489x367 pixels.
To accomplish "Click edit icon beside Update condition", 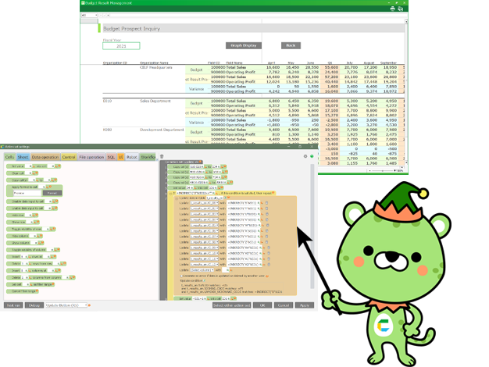I will click(205, 280).
